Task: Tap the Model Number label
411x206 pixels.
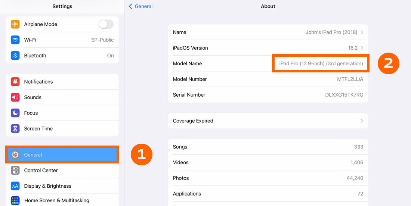Action: click(190, 79)
